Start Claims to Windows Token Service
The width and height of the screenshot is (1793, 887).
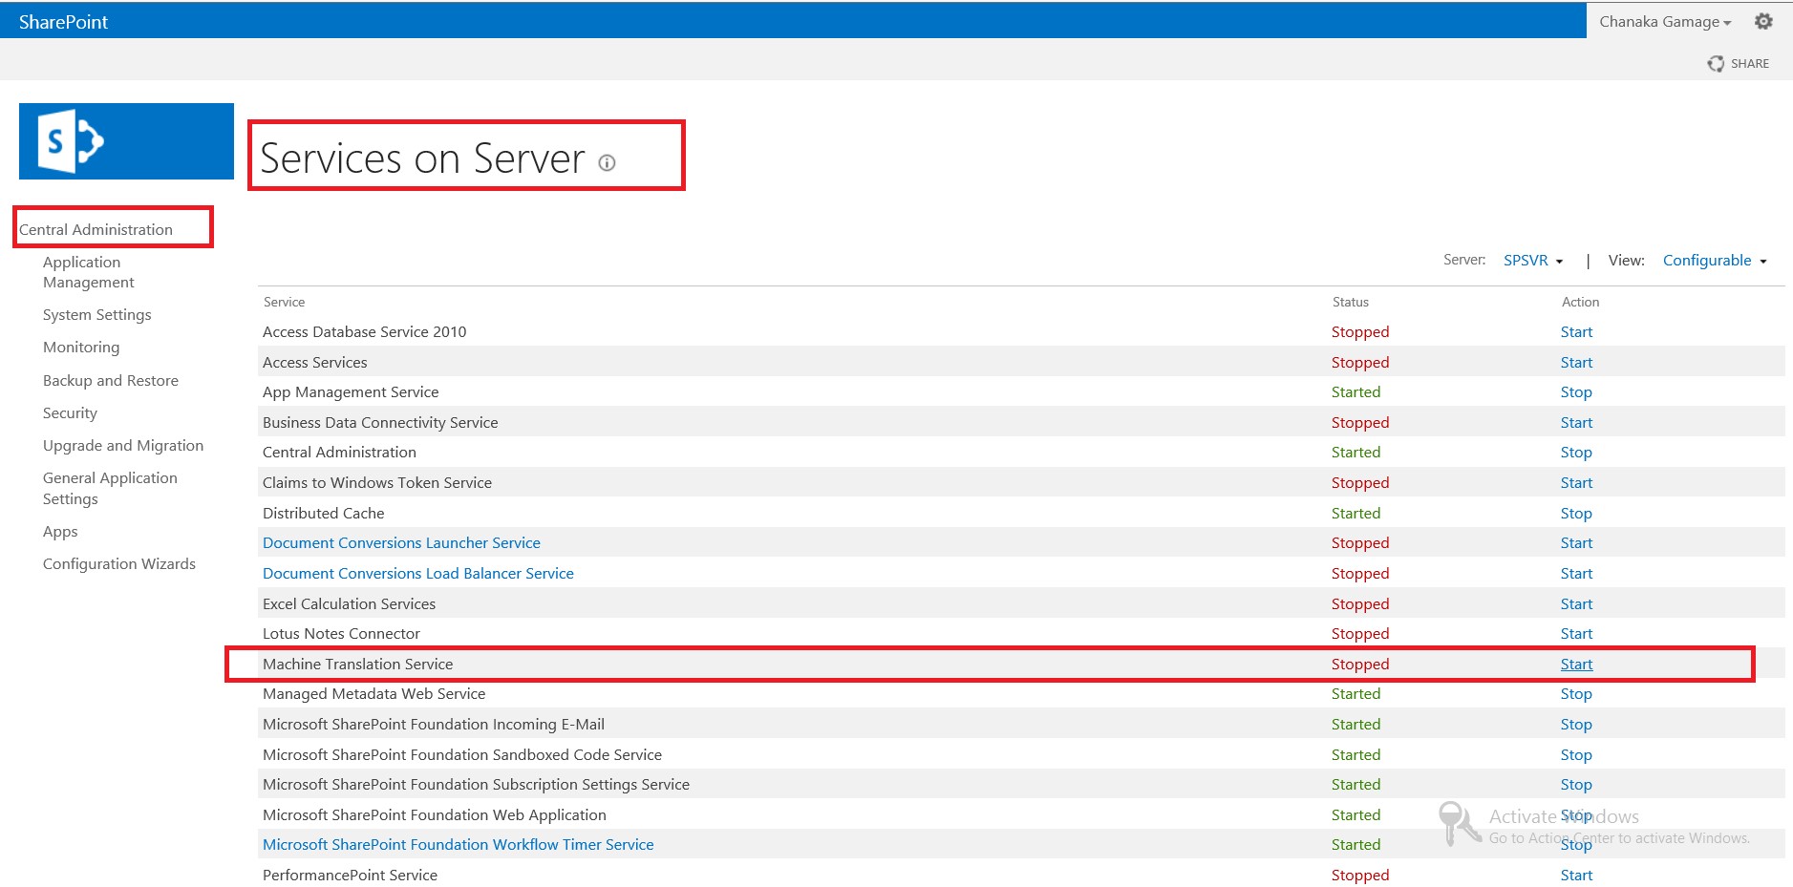pyautogui.click(x=1576, y=482)
